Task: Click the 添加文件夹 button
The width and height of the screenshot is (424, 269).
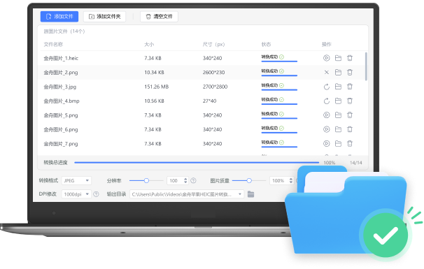Action: click(104, 17)
